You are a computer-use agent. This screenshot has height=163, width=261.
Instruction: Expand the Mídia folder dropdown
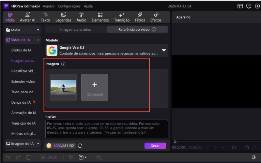23,30
